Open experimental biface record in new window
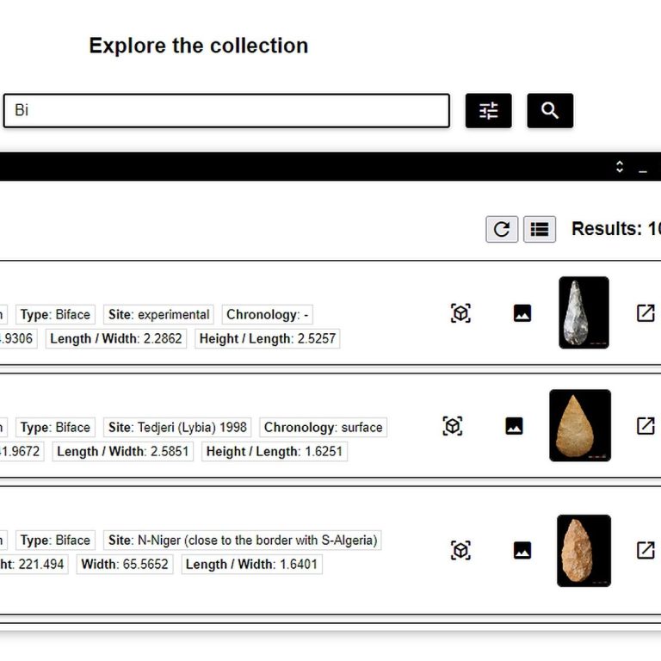661x661 pixels. [645, 313]
